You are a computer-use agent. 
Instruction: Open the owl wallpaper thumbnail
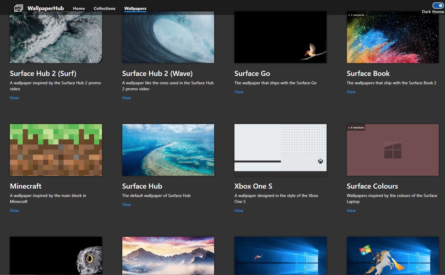56,256
